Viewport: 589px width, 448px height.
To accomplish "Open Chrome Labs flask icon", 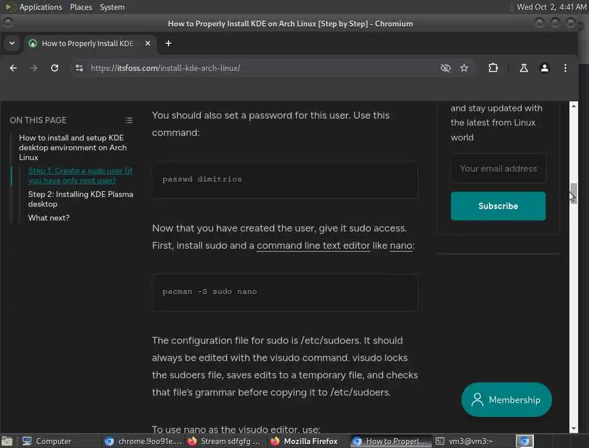I will tap(523, 68).
